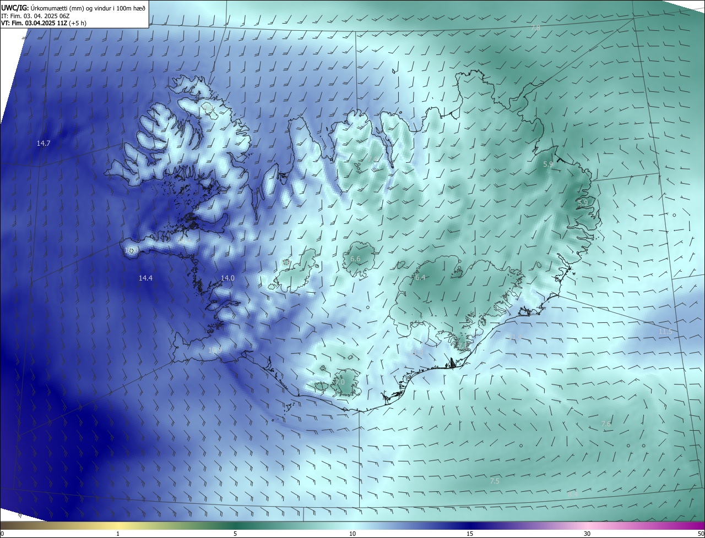Click the colorbar tick label '10'
705x538 pixels.
point(352,534)
